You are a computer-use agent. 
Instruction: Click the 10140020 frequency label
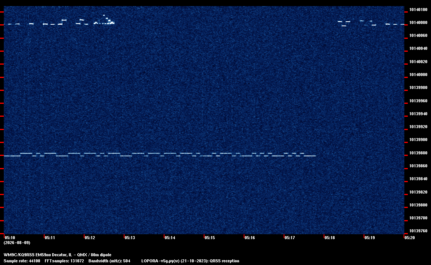click(418, 62)
